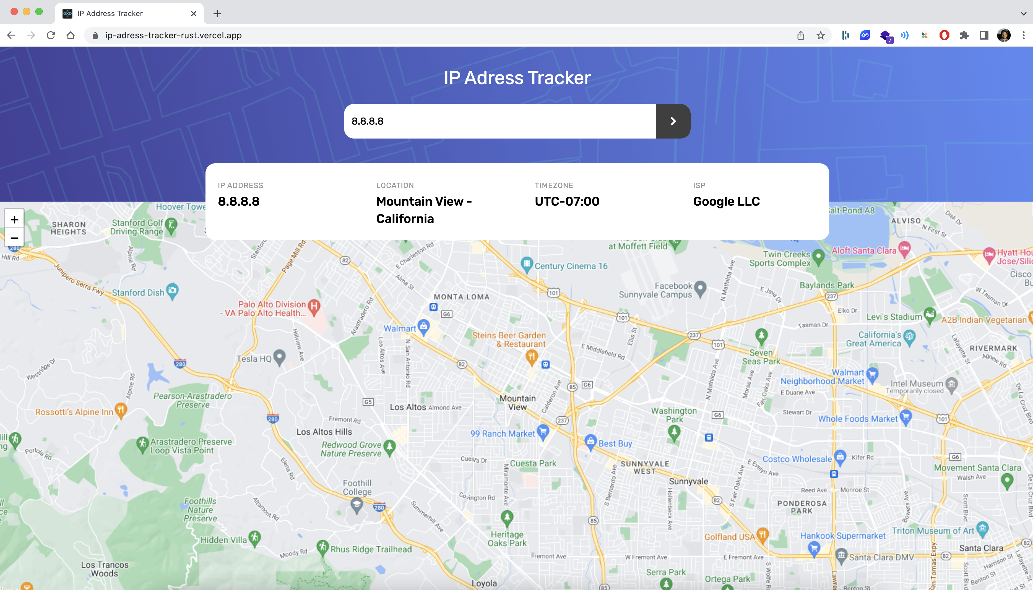Reload the current page

coord(51,35)
